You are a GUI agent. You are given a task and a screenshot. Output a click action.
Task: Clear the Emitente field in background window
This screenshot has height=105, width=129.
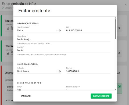click(x=119, y=28)
